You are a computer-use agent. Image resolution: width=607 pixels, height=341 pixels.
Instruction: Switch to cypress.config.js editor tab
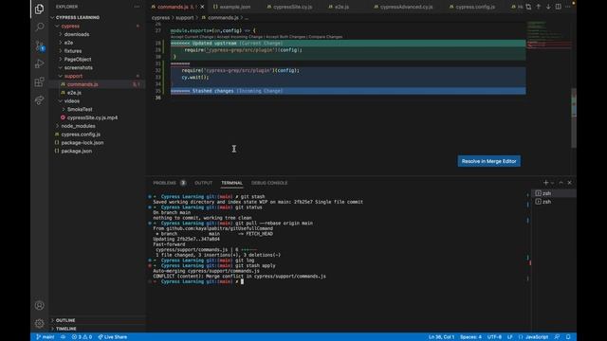475,7
